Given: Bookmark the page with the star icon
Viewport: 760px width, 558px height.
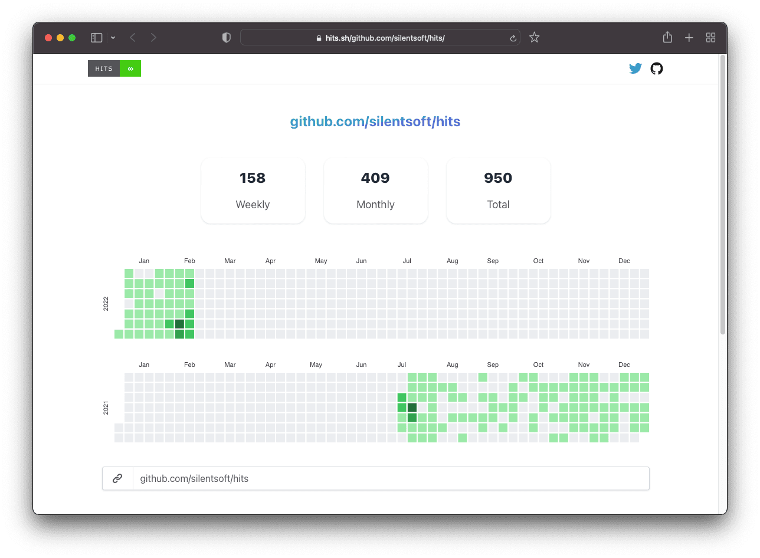Looking at the screenshot, I should (534, 37).
